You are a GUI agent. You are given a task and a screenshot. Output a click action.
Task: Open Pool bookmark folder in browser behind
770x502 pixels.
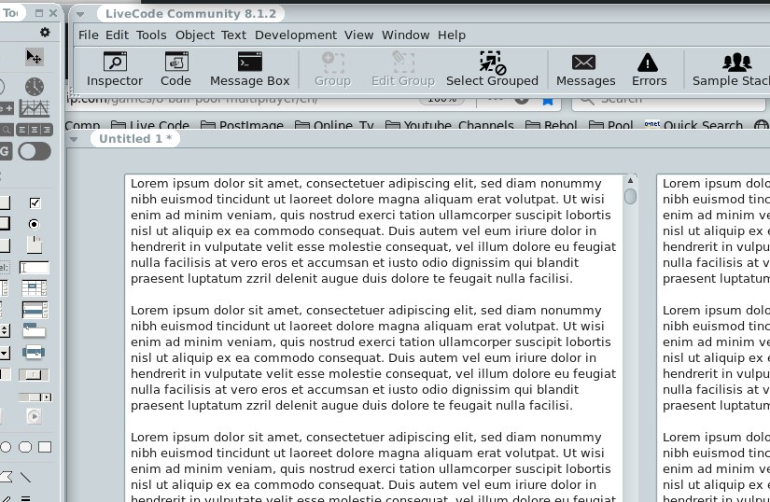[611, 125]
